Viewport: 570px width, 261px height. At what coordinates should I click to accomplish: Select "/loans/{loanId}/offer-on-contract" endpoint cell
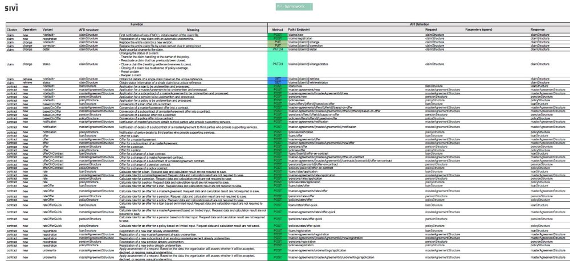coord(356,154)
